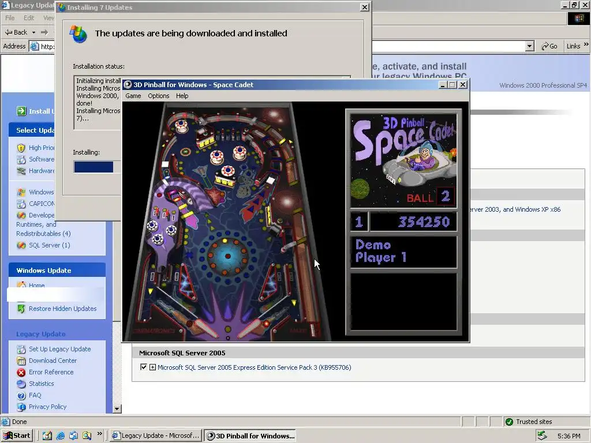Open the High Priority updates icon in sidebar
This screenshot has width=591, height=443.
tap(21, 148)
